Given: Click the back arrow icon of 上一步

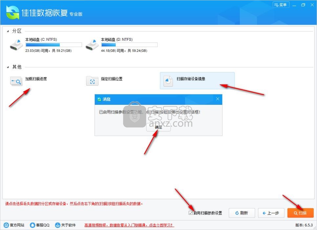Looking at the screenshot, I should pos(264,213).
